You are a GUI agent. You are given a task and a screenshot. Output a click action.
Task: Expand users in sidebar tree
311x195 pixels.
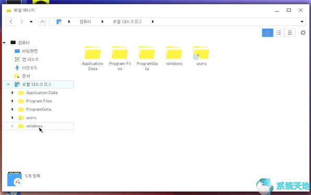coord(13,118)
